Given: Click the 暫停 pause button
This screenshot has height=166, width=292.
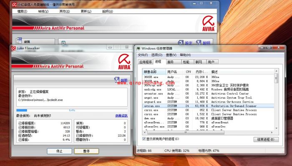Looking at the screenshot, I should [86, 151].
